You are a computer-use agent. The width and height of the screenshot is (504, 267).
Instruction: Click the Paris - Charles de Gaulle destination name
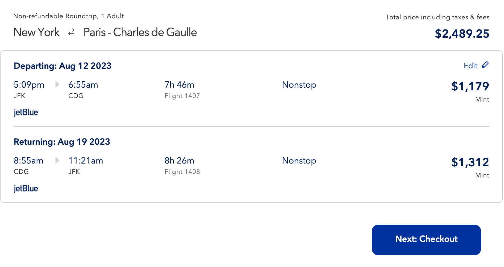(x=140, y=32)
